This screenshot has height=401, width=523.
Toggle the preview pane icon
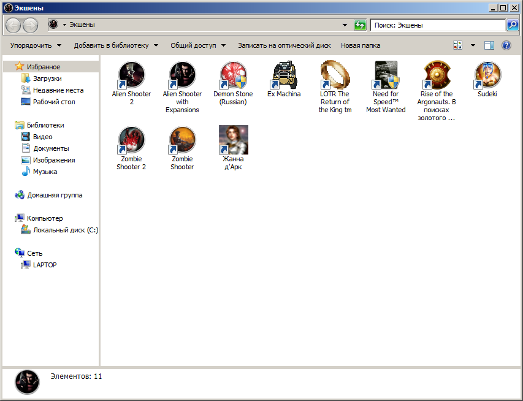coord(489,45)
